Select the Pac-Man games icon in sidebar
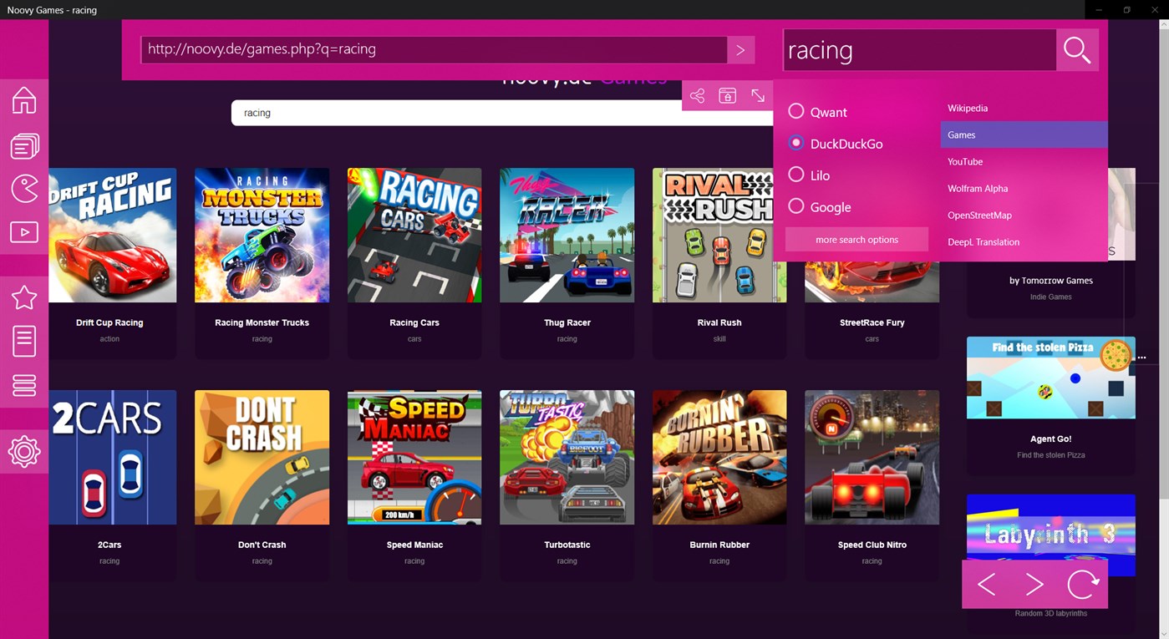This screenshot has height=639, width=1169. [x=25, y=188]
